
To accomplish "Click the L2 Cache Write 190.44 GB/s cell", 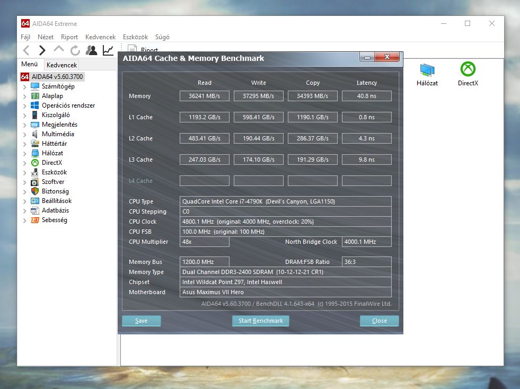I will pyautogui.click(x=258, y=138).
